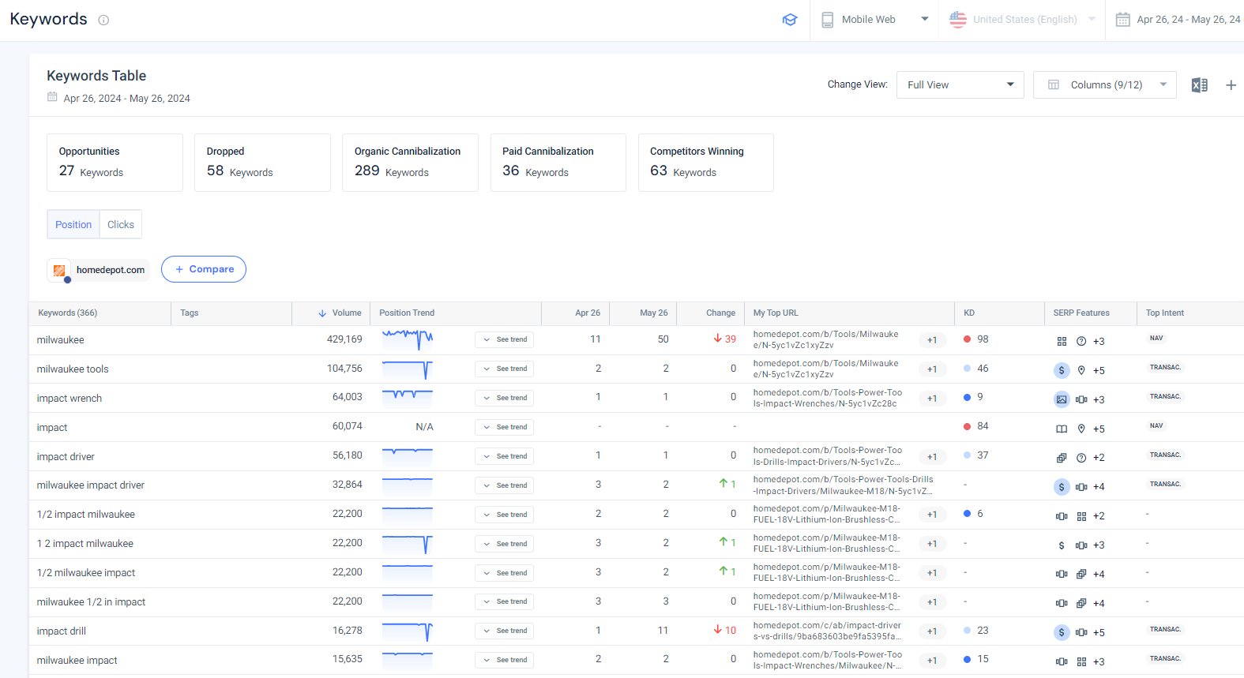Click question SERP icon in impact driver row
This screenshot has height=678, width=1244.
(1081, 458)
